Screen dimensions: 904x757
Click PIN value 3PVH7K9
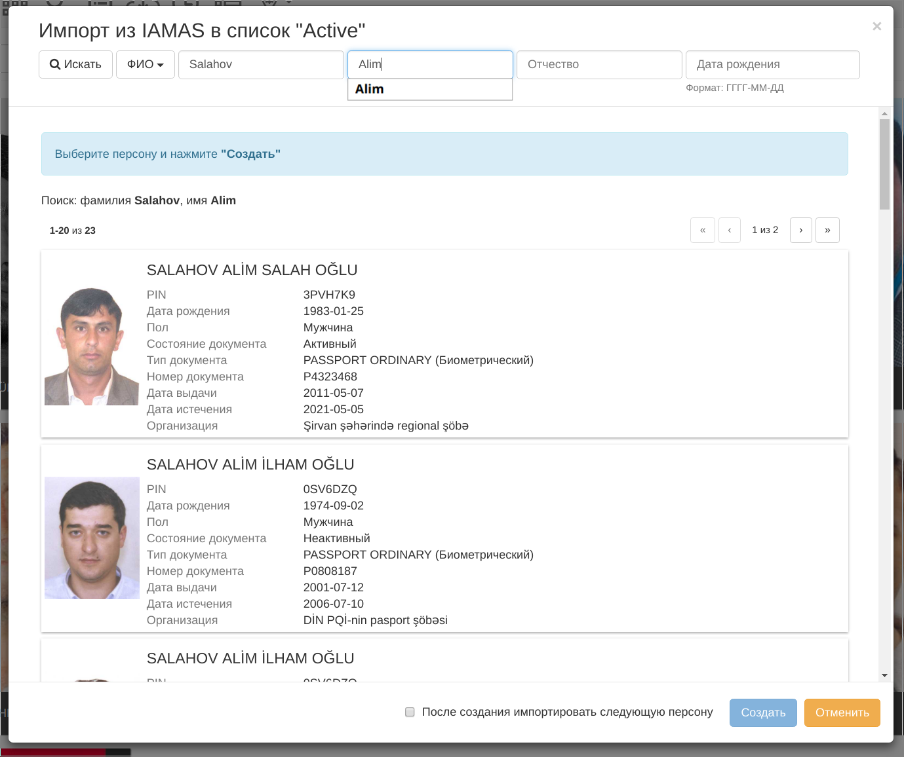tap(329, 295)
